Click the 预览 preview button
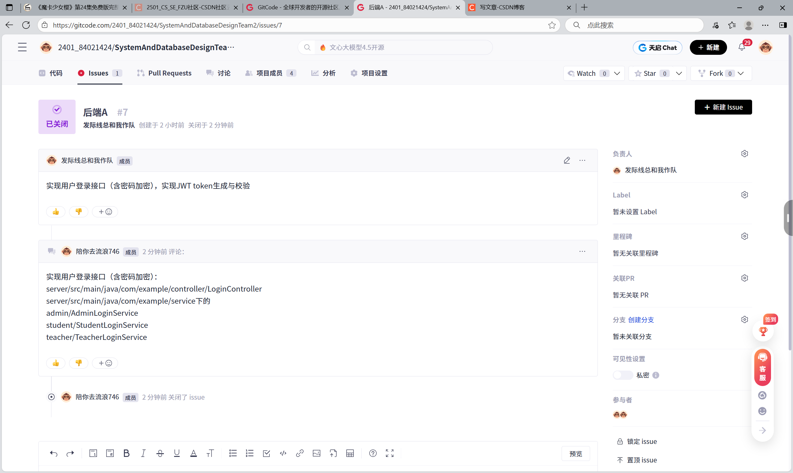Image resolution: width=793 pixels, height=473 pixels. point(575,453)
